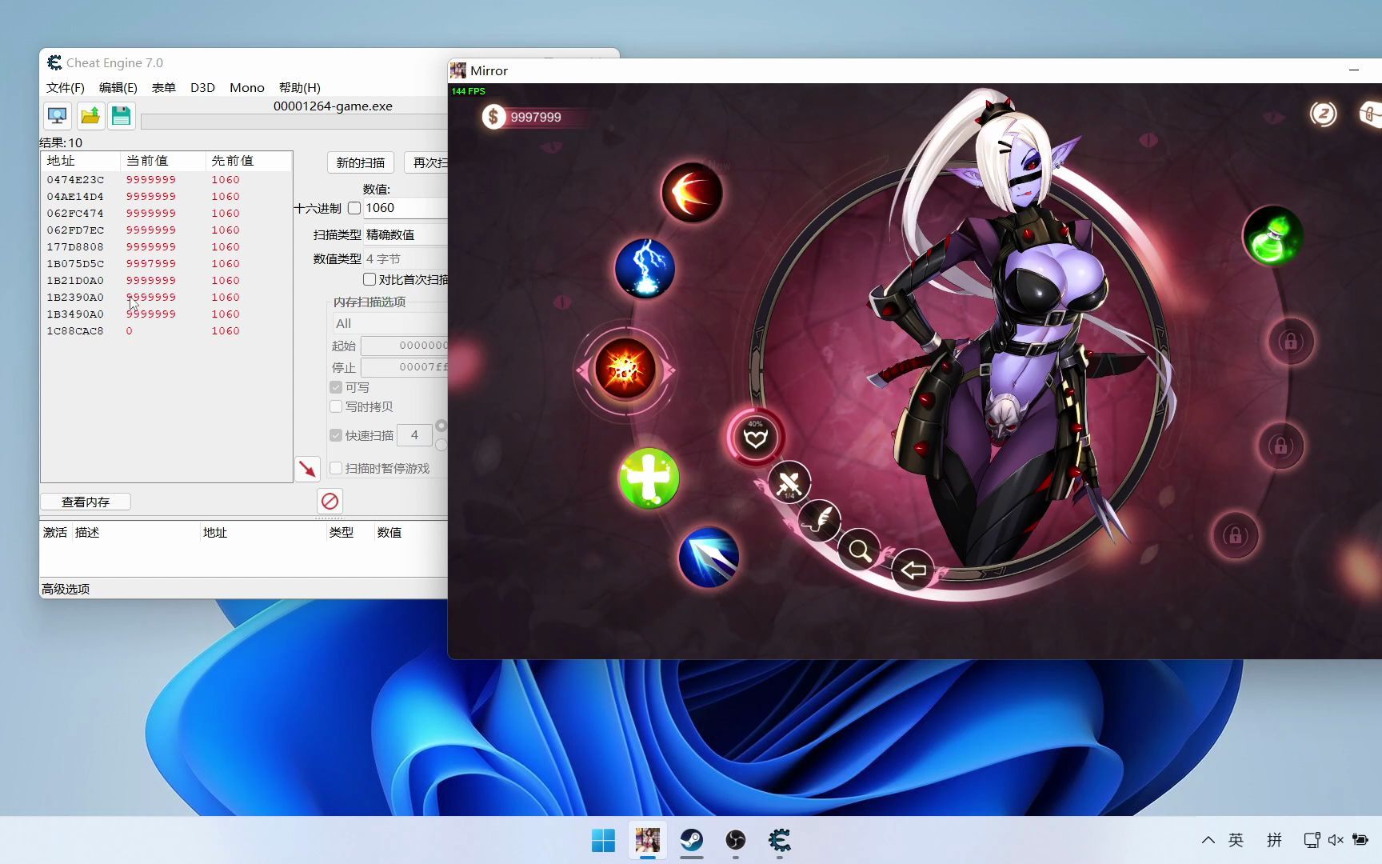Image resolution: width=1382 pixels, height=864 pixels.
Task: Click the 起始 start address field
Action: click(x=404, y=346)
